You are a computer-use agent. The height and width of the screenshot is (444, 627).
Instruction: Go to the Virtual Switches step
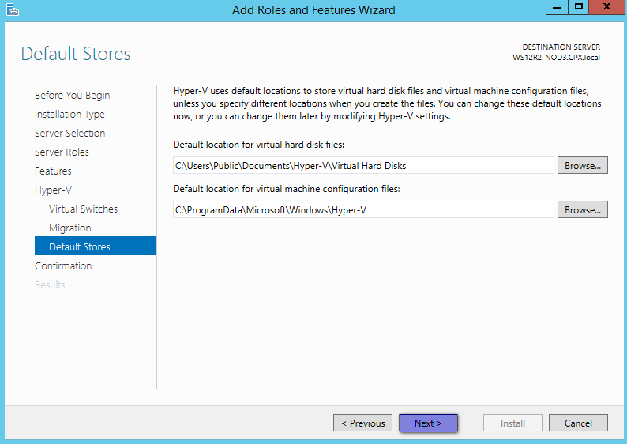(83, 209)
